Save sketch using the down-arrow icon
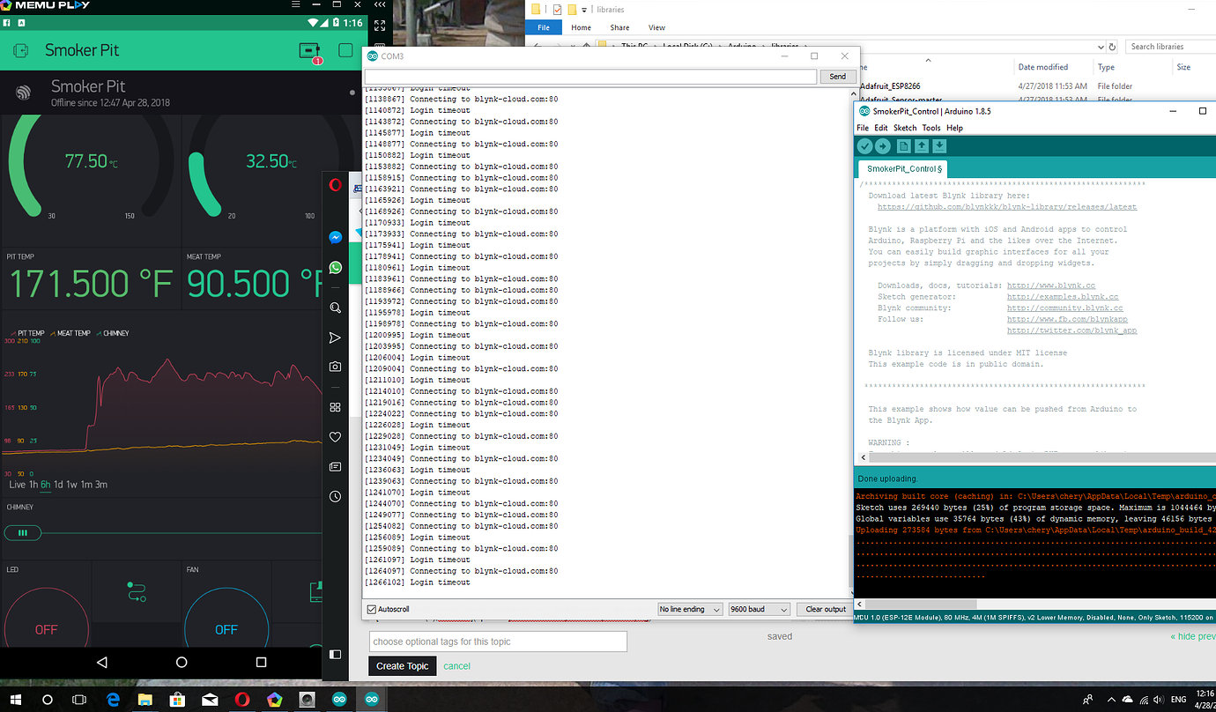 tap(939, 146)
